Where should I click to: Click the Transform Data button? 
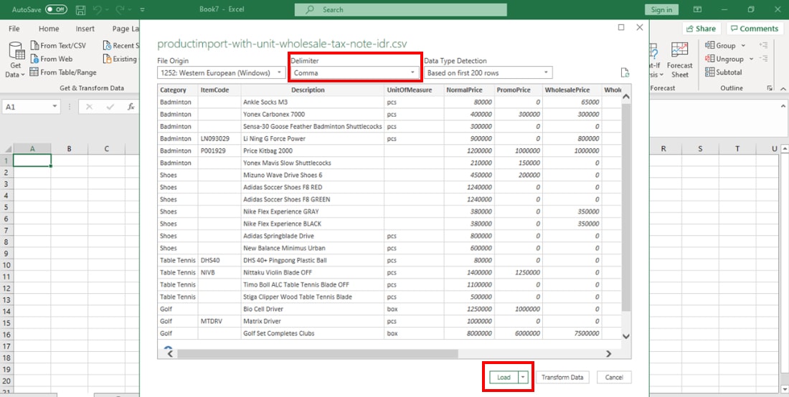point(562,378)
